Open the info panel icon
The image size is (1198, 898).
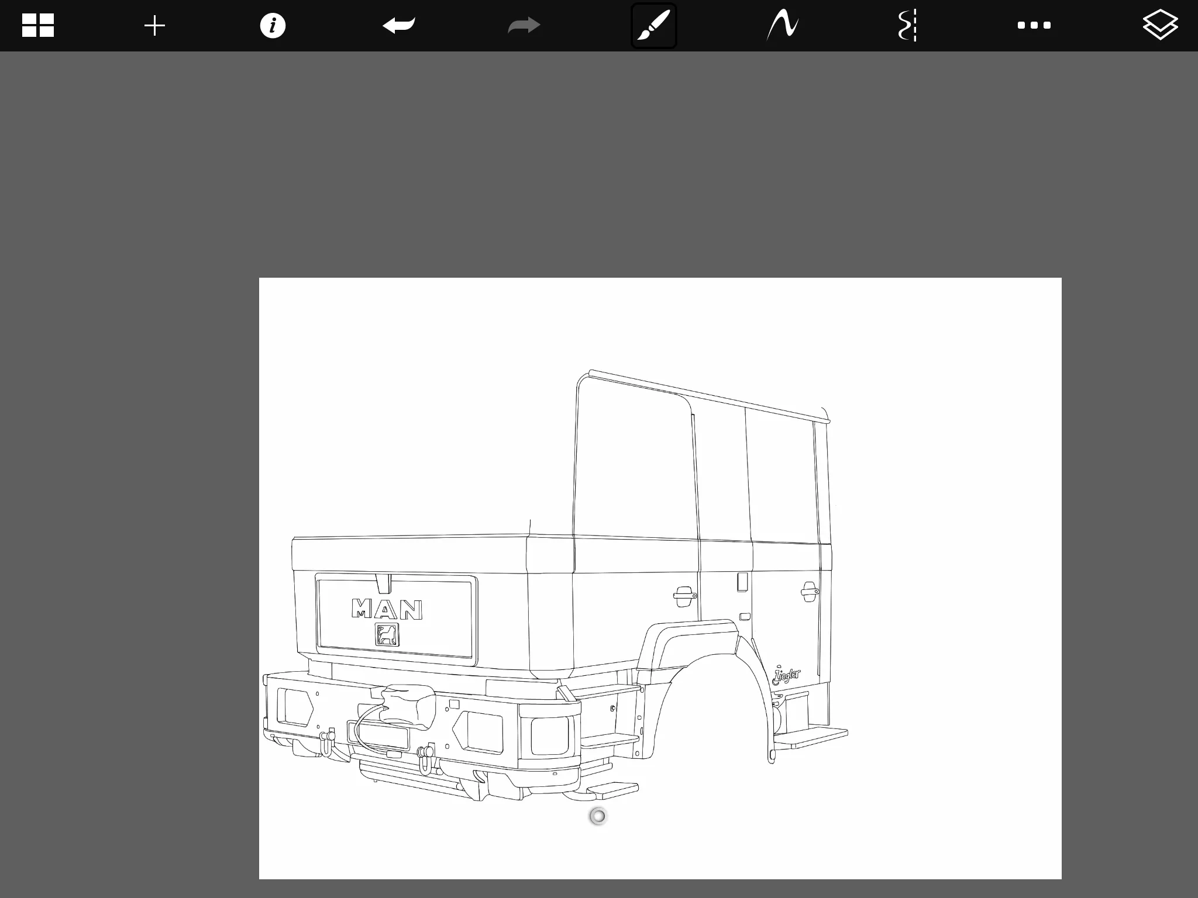pyautogui.click(x=273, y=26)
